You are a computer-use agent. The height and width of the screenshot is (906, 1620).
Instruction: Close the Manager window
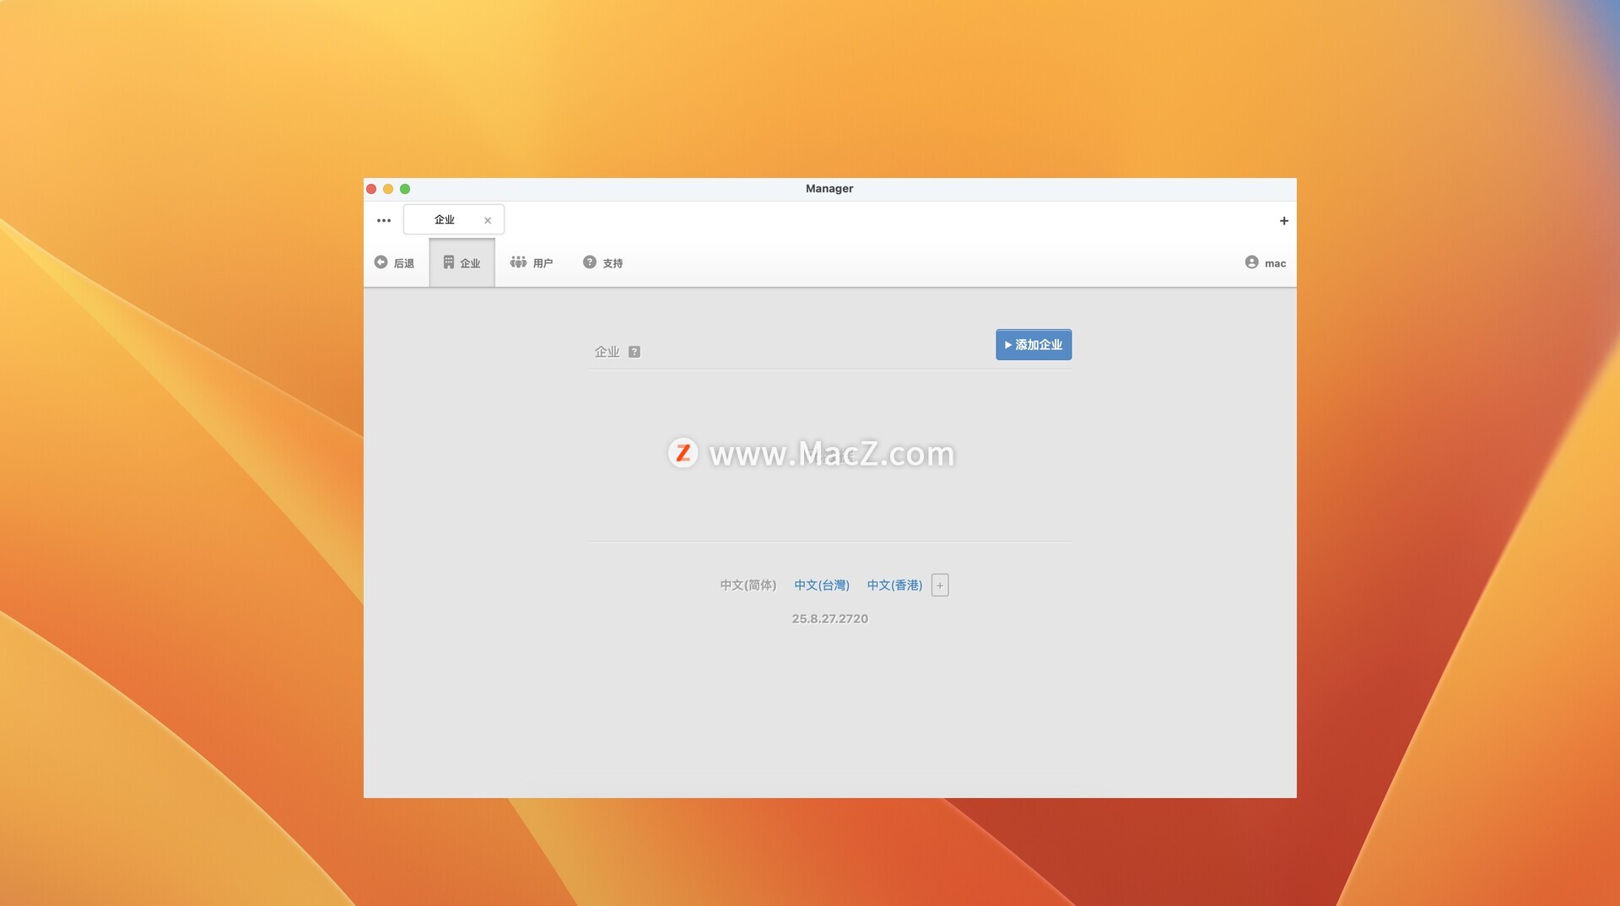[371, 189]
